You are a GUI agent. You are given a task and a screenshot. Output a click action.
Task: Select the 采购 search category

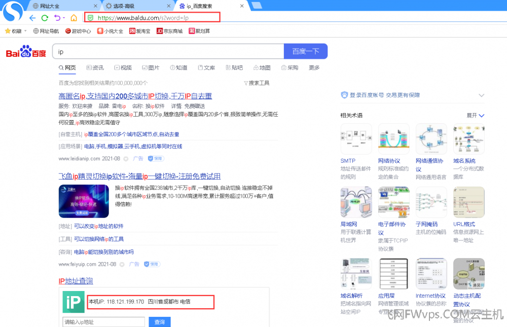289,67
